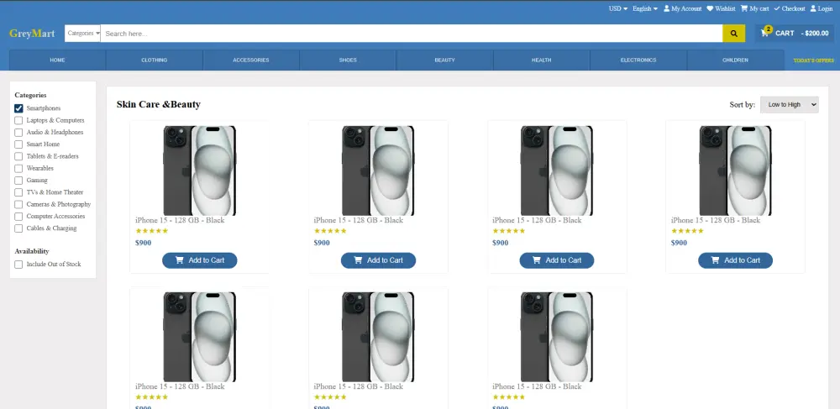Open the USD currency dropdown

pyautogui.click(x=617, y=8)
